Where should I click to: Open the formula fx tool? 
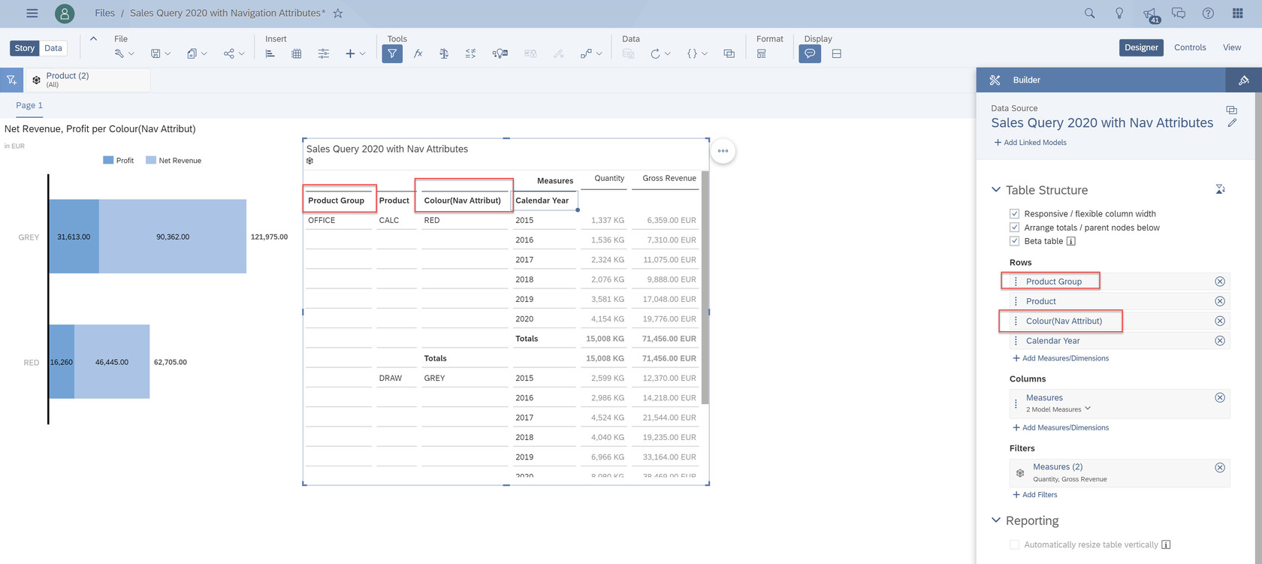click(418, 53)
